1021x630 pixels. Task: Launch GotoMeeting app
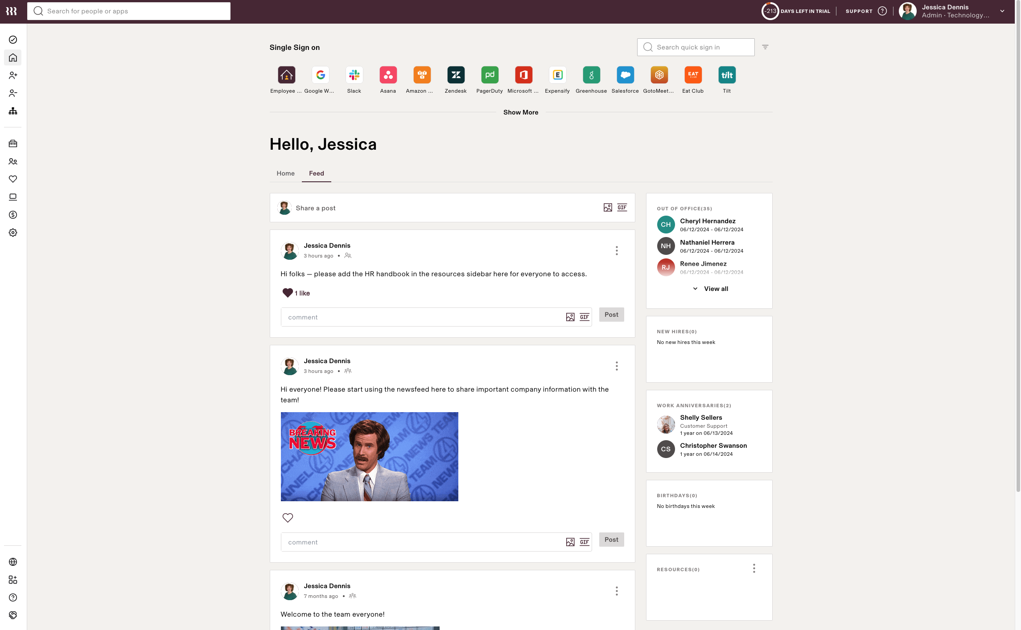point(659,75)
